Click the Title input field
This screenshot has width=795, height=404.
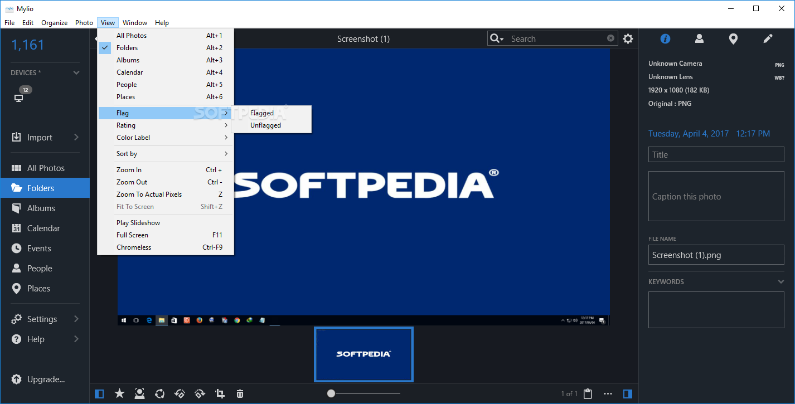(x=716, y=155)
